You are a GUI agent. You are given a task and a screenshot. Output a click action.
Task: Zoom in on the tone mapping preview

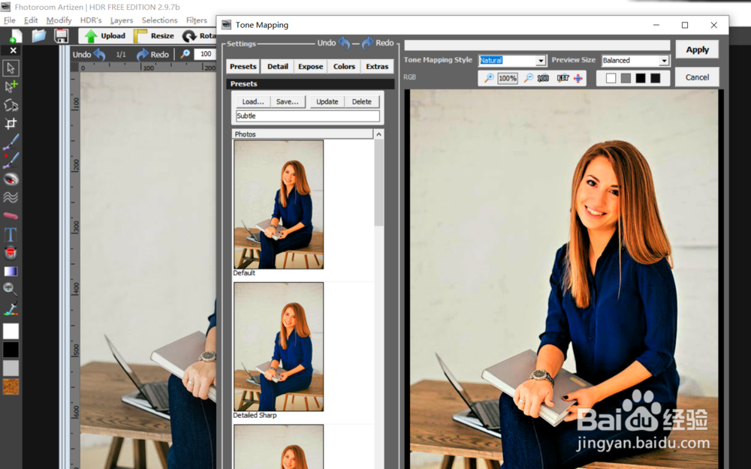[x=489, y=78]
